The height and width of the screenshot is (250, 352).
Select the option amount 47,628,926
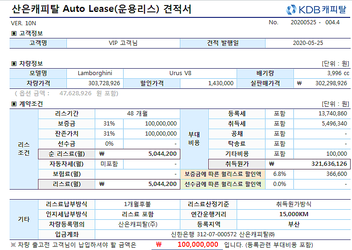pyautogui.click(x=75, y=93)
